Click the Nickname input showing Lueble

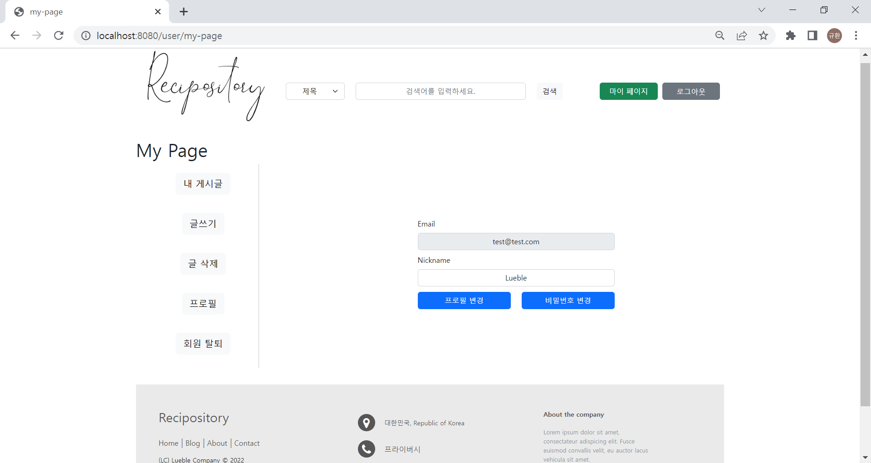516,278
